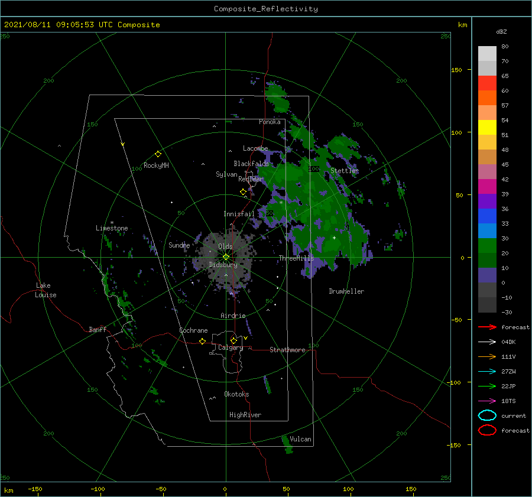Click the red swatch in the dBZ scale
The height and width of the screenshot is (497, 532).
(487, 83)
